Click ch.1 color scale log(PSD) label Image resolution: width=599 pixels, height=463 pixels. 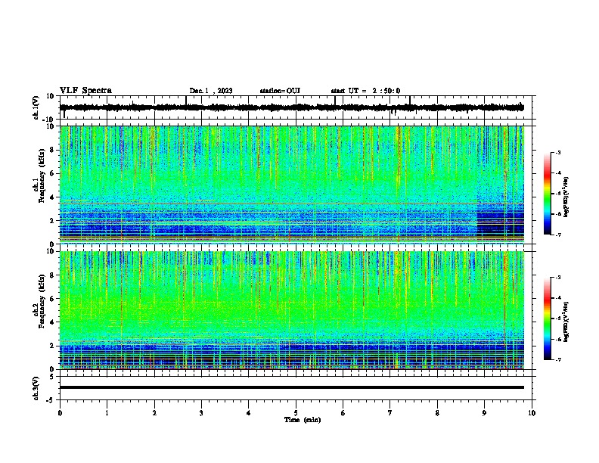coord(566,197)
